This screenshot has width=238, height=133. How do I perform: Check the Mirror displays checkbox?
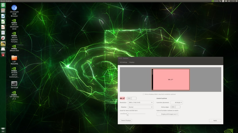(144, 94)
